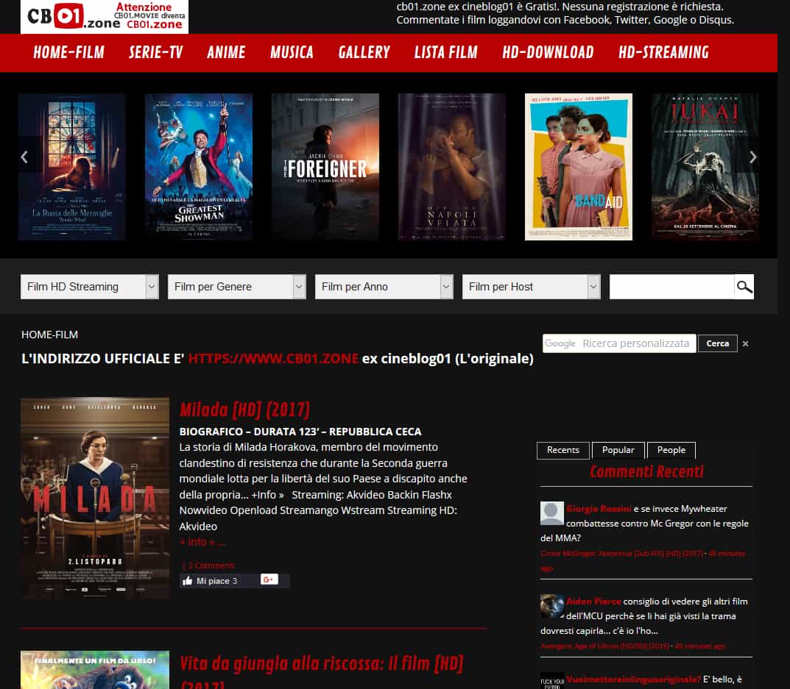Open GALLERY menu item
The width and height of the screenshot is (790, 689).
tap(364, 52)
